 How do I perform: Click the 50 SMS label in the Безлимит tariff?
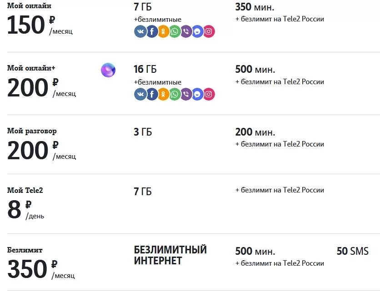pos(352,251)
